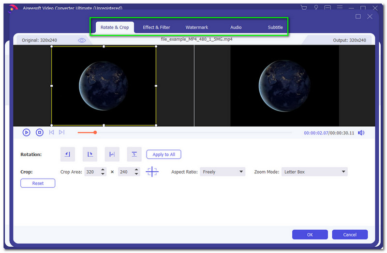The height and width of the screenshot is (253, 387).
Task: Go to the Subtitle tab
Action: click(275, 28)
